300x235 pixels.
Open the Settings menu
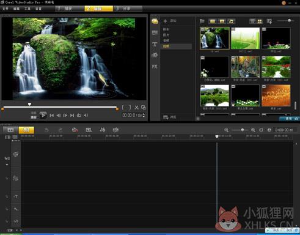(38, 9)
